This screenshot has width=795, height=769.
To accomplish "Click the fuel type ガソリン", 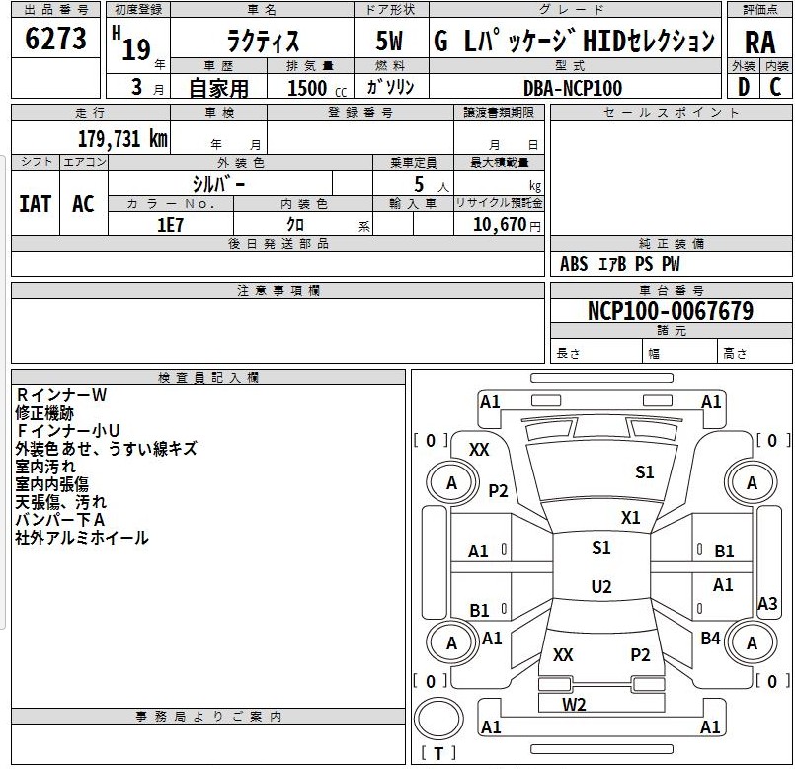I will 390,87.
